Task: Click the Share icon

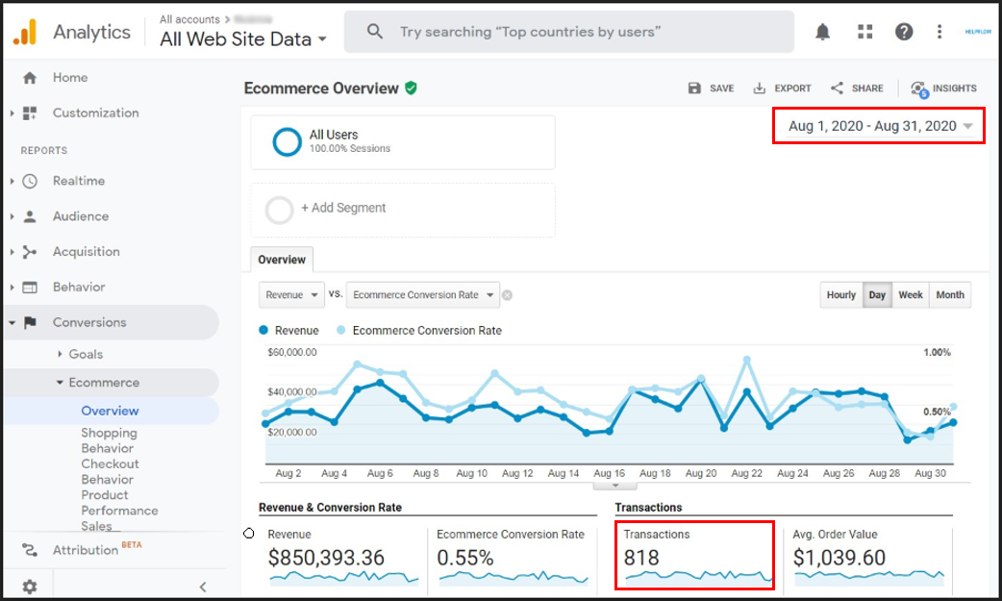Action: [838, 88]
